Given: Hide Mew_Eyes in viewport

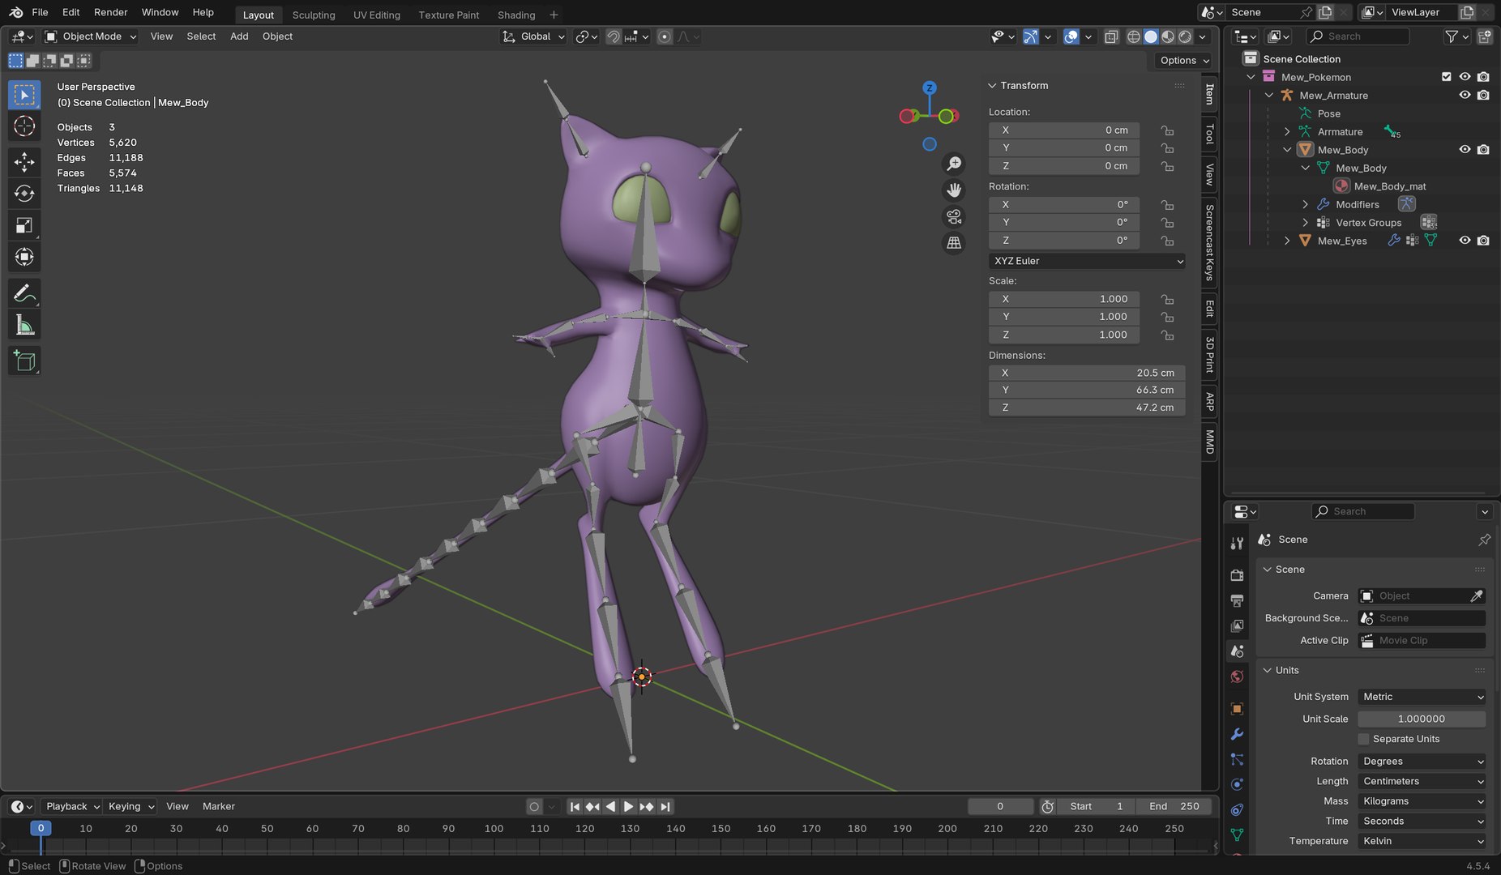Looking at the screenshot, I should click(1465, 241).
